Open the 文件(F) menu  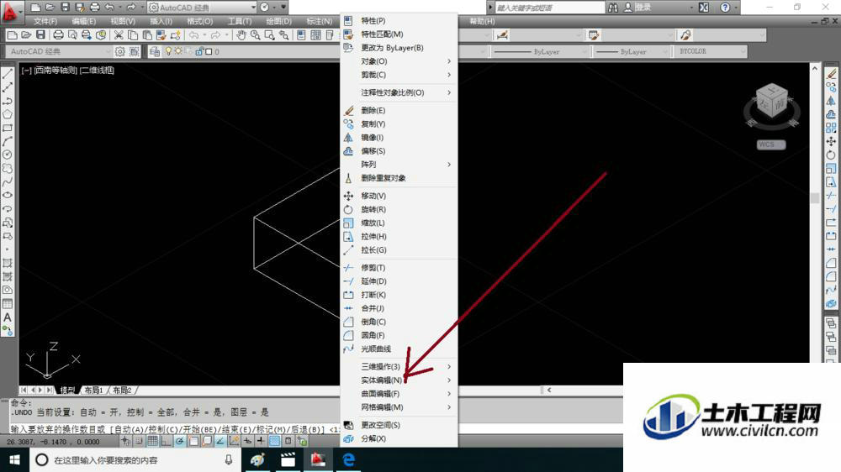coord(45,22)
